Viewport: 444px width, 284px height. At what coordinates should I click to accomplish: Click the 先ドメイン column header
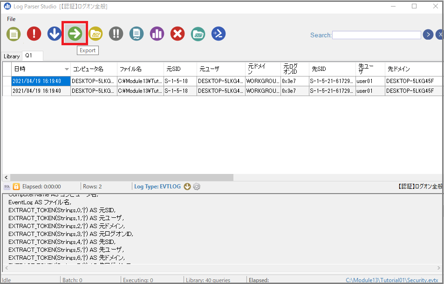(x=414, y=69)
